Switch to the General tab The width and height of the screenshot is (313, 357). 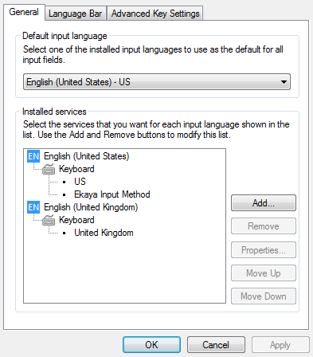(24, 12)
